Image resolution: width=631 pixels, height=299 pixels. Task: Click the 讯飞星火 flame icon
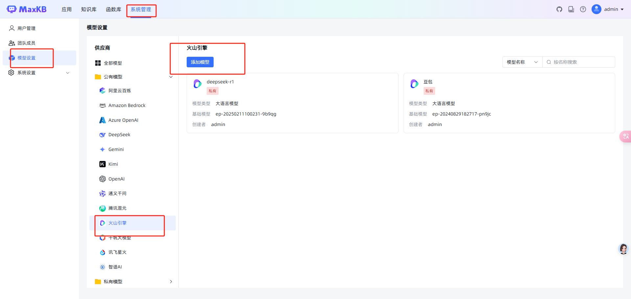[x=103, y=252]
